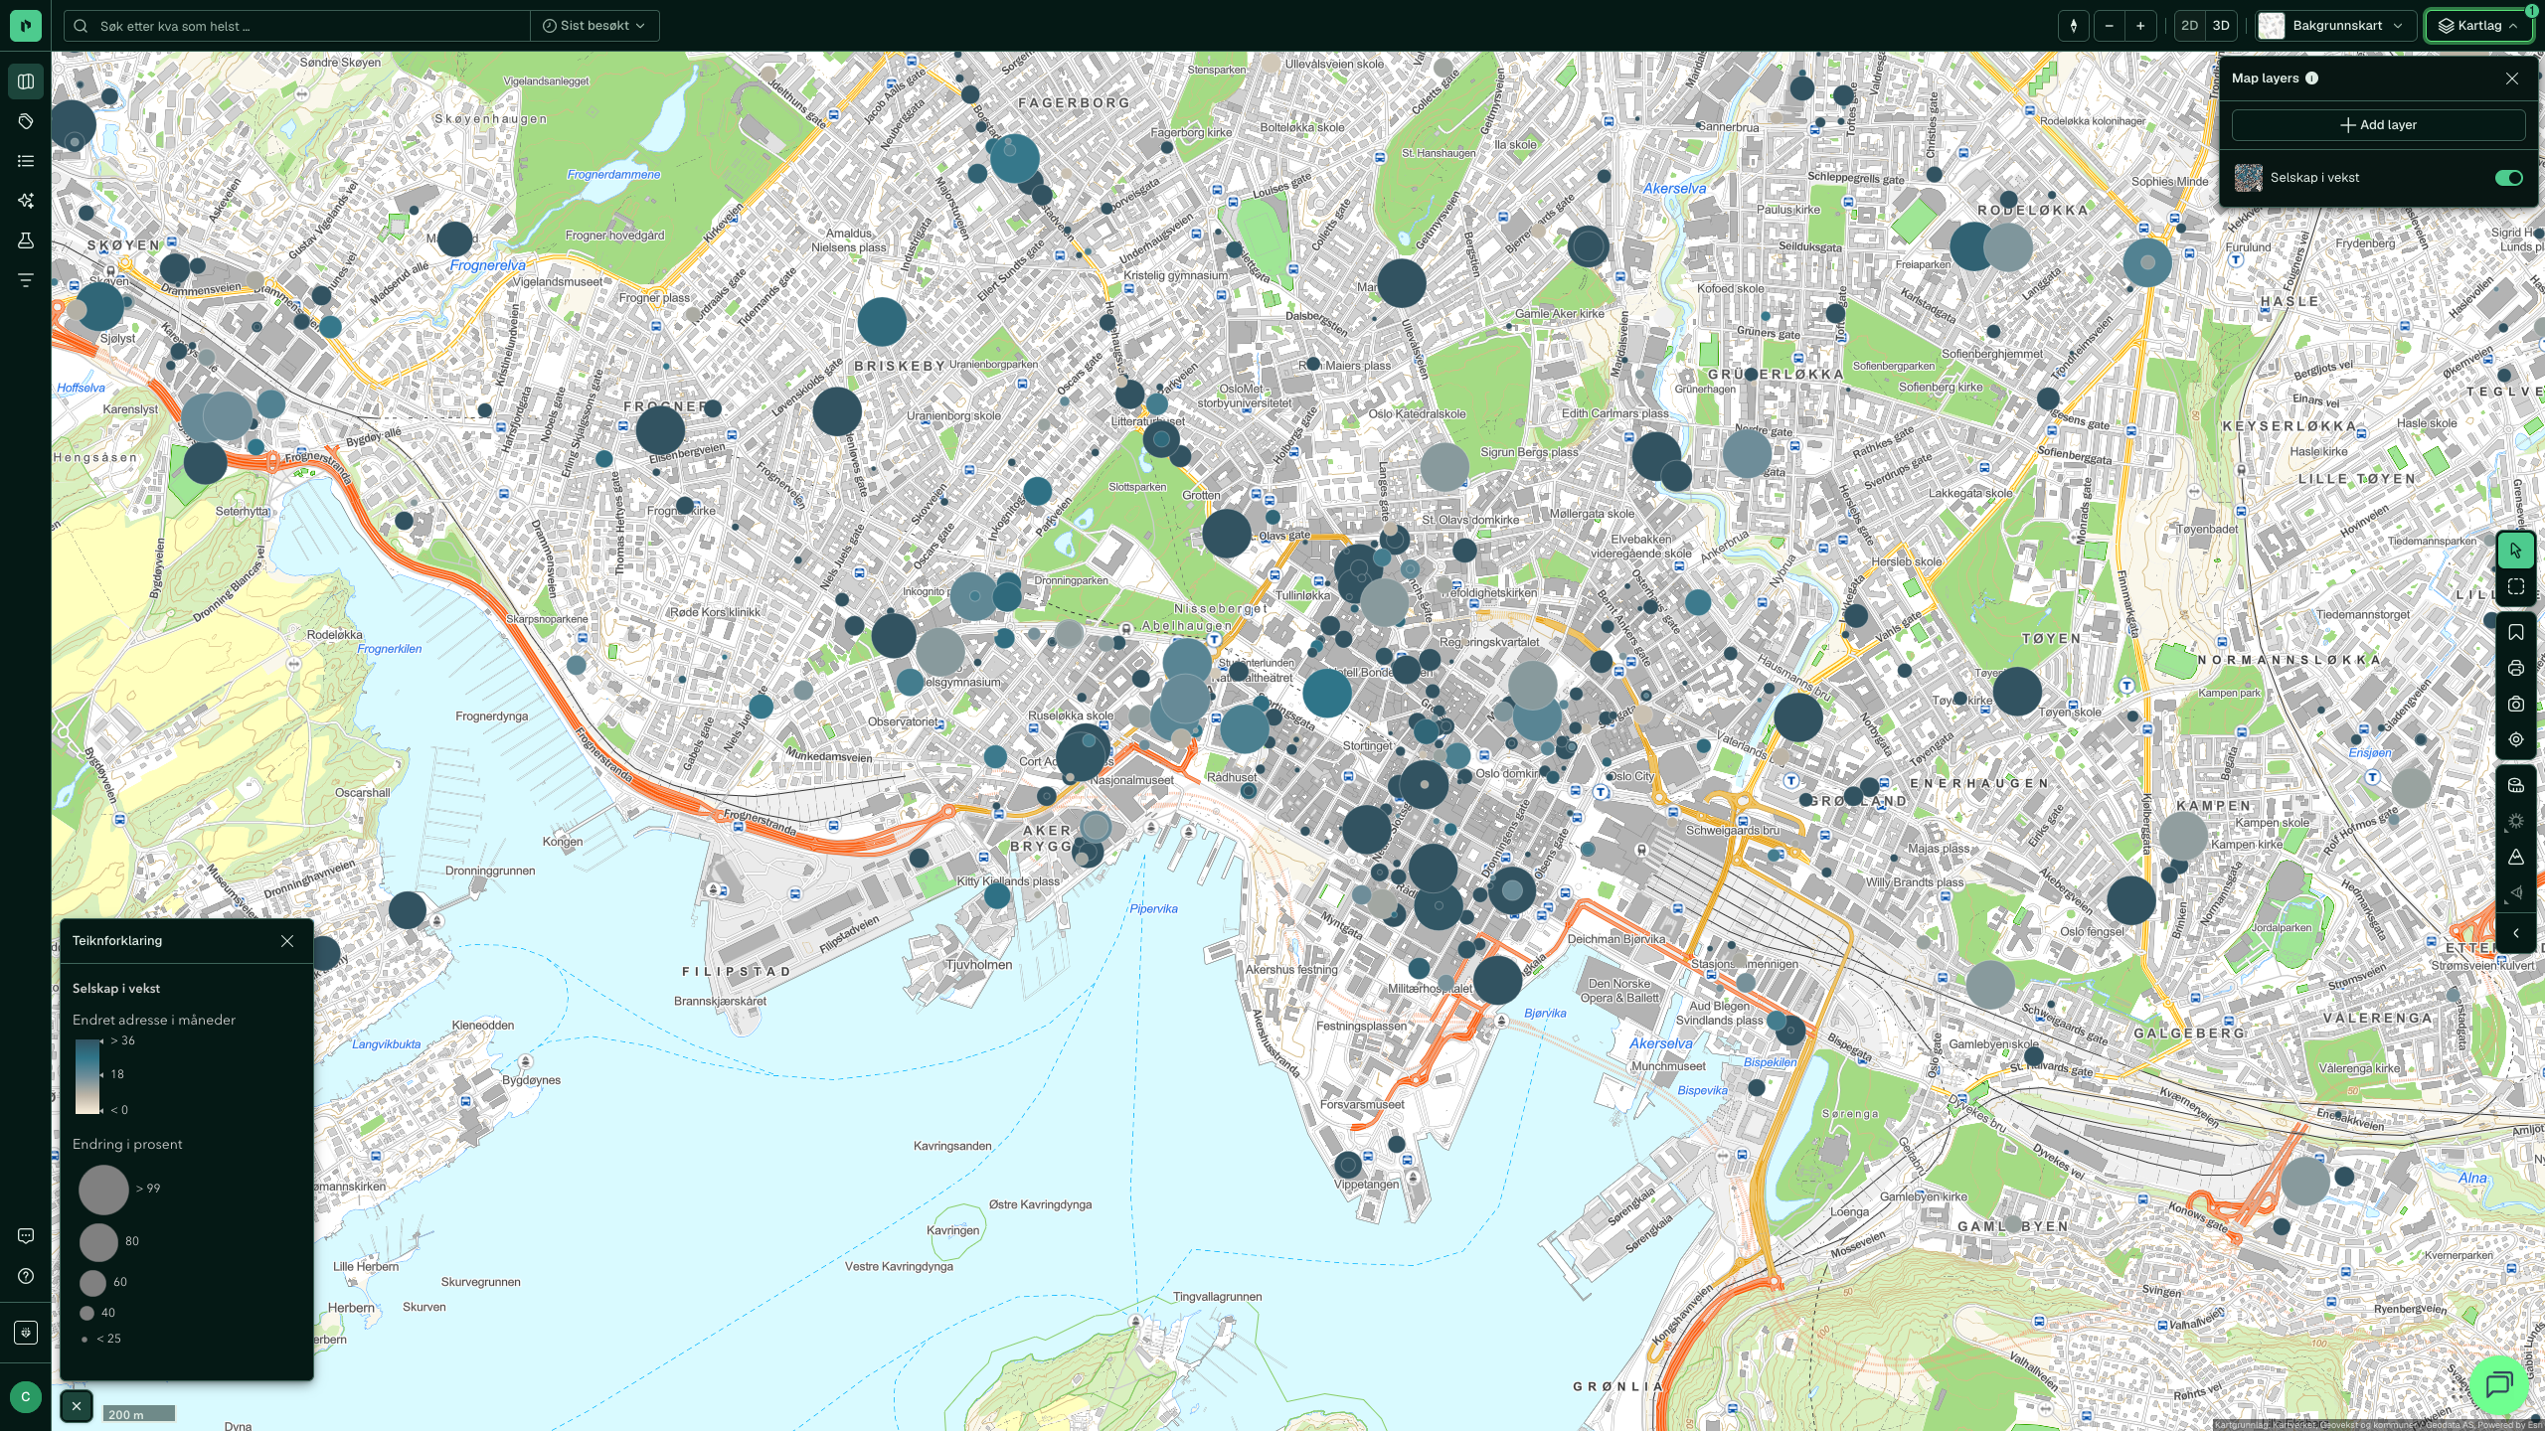2545x1431 pixels.
Task: Open the Bakgrunnskart dropdown
Action: tap(2337, 26)
